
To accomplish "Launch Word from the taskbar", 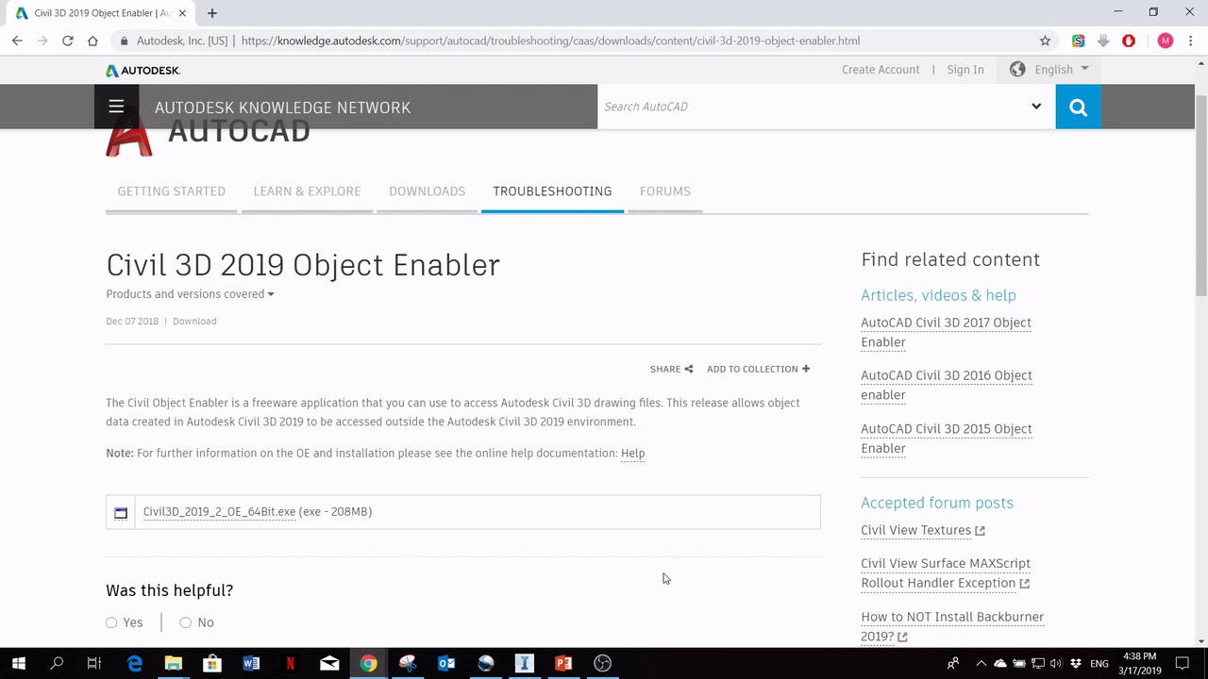I will 251,663.
